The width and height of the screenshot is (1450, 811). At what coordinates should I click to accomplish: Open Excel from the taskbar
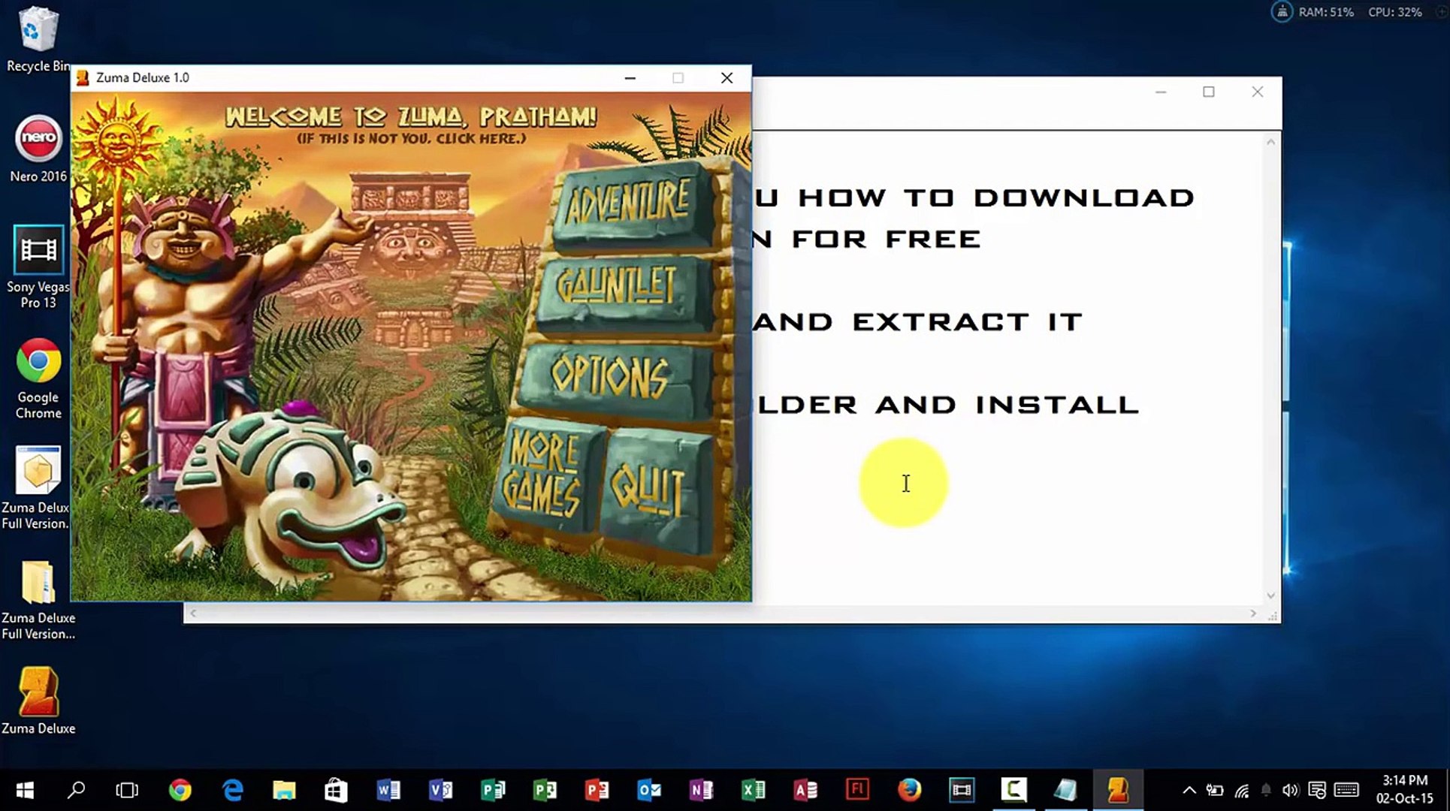coord(753,790)
